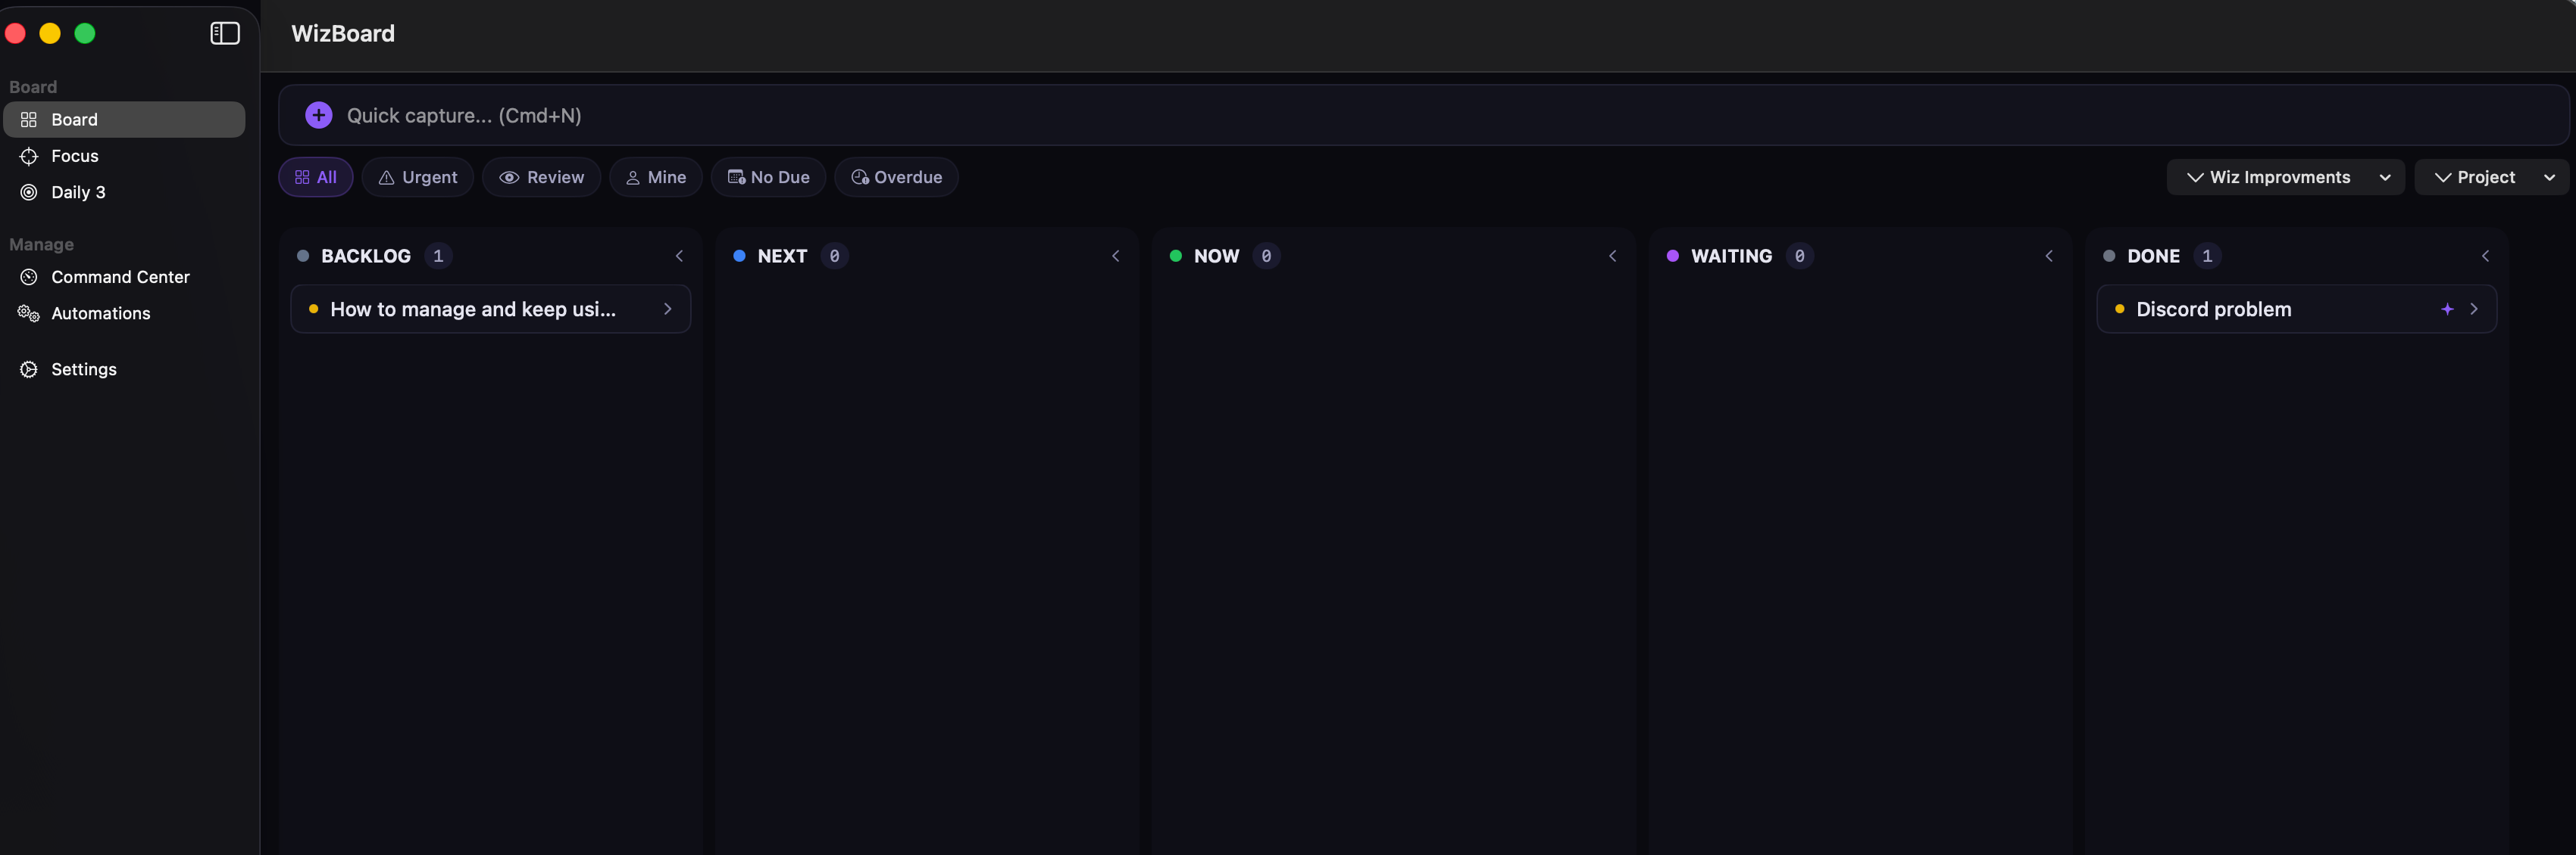Open Settings from sidebar

coord(83,369)
